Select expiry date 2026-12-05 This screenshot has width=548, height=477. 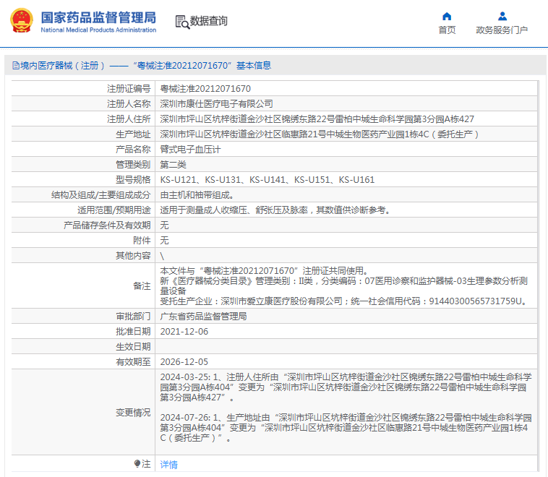tap(184, 362)
